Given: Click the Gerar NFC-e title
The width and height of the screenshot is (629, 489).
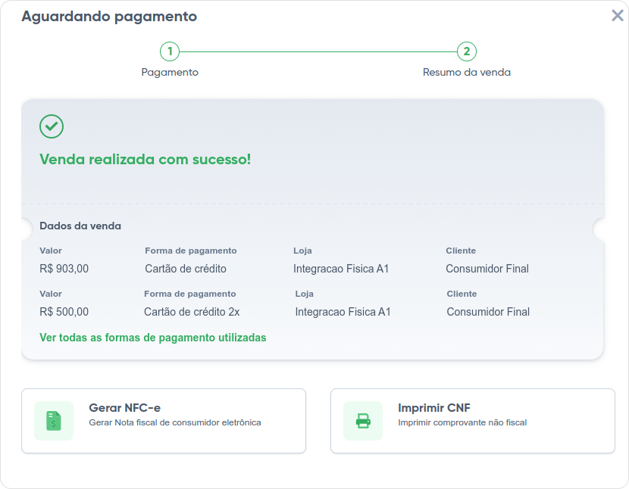Looking at the screenshot, I should [x=125, y=408].
